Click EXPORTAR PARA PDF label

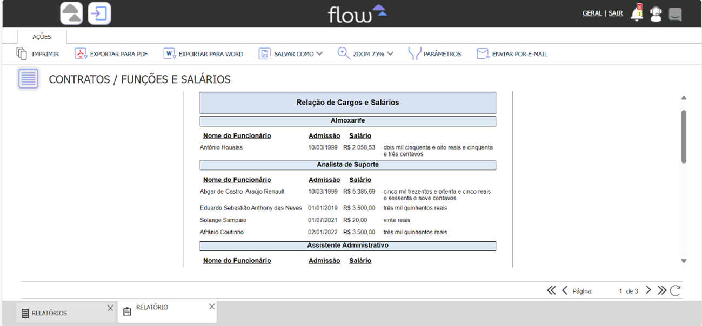118,54
